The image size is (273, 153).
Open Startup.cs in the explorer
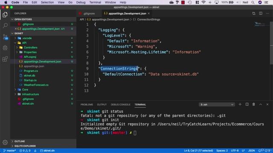pyautogui.click(x=30, y=80)
